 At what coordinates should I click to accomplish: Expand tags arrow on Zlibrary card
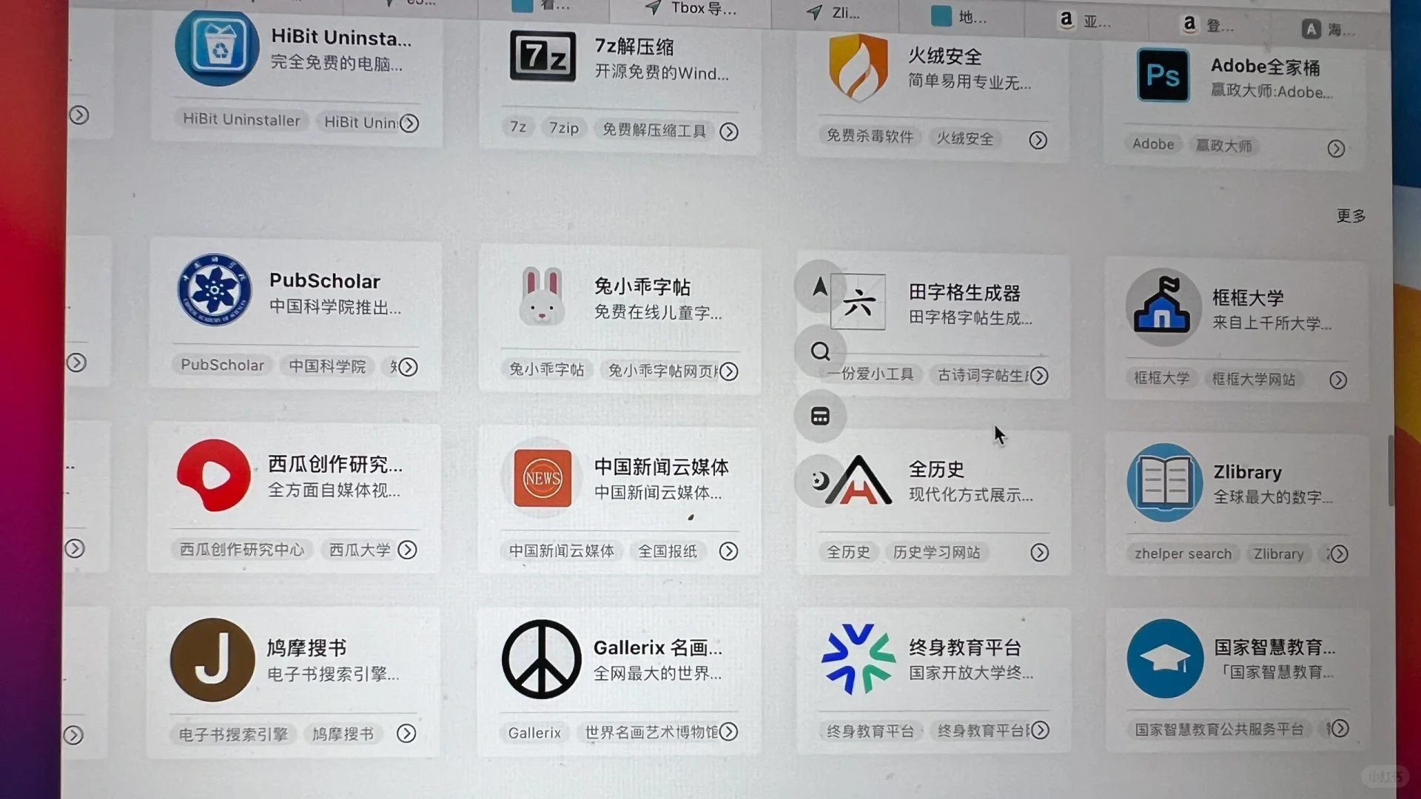[1339, 554]
